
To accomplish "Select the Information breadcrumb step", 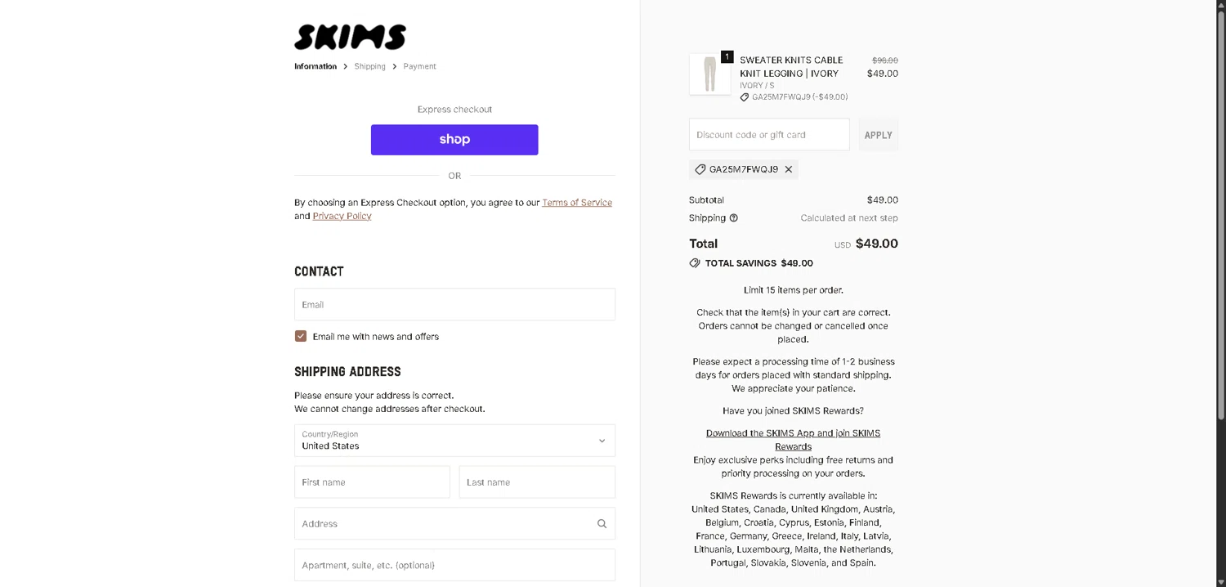I will (x=315, y=66).
